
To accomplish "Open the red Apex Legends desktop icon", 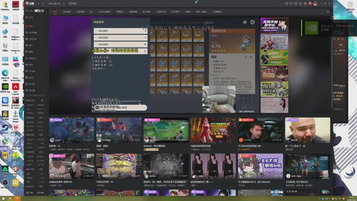I will pos(16,88).
